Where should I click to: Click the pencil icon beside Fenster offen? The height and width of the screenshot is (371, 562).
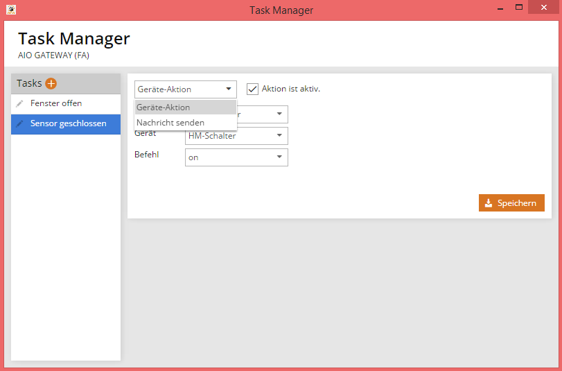[20, 103]
